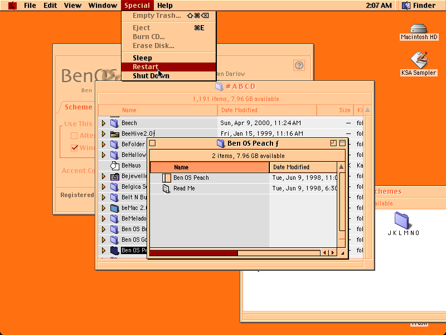Choose Sleep from the Special menu
446x335 pixels.
[169, 58]
